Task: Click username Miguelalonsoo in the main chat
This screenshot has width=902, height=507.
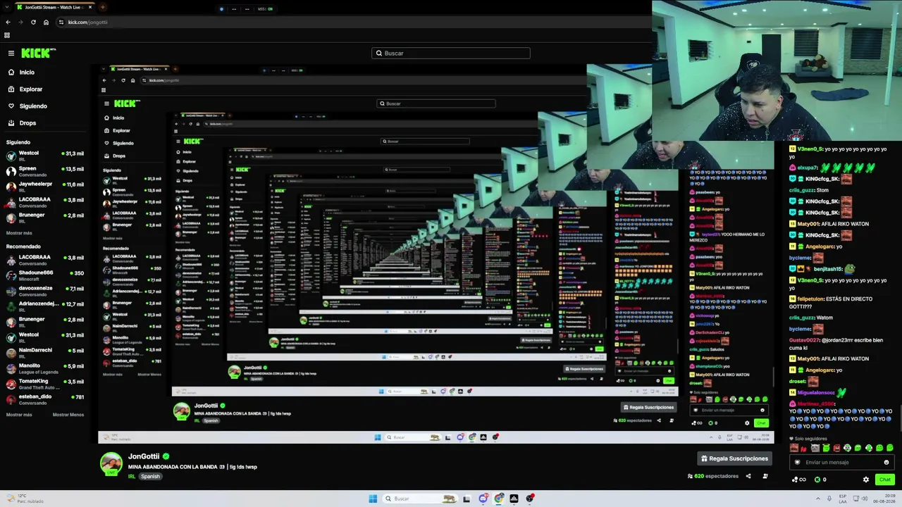Action: pyautogui.click(x=815, y=393)
